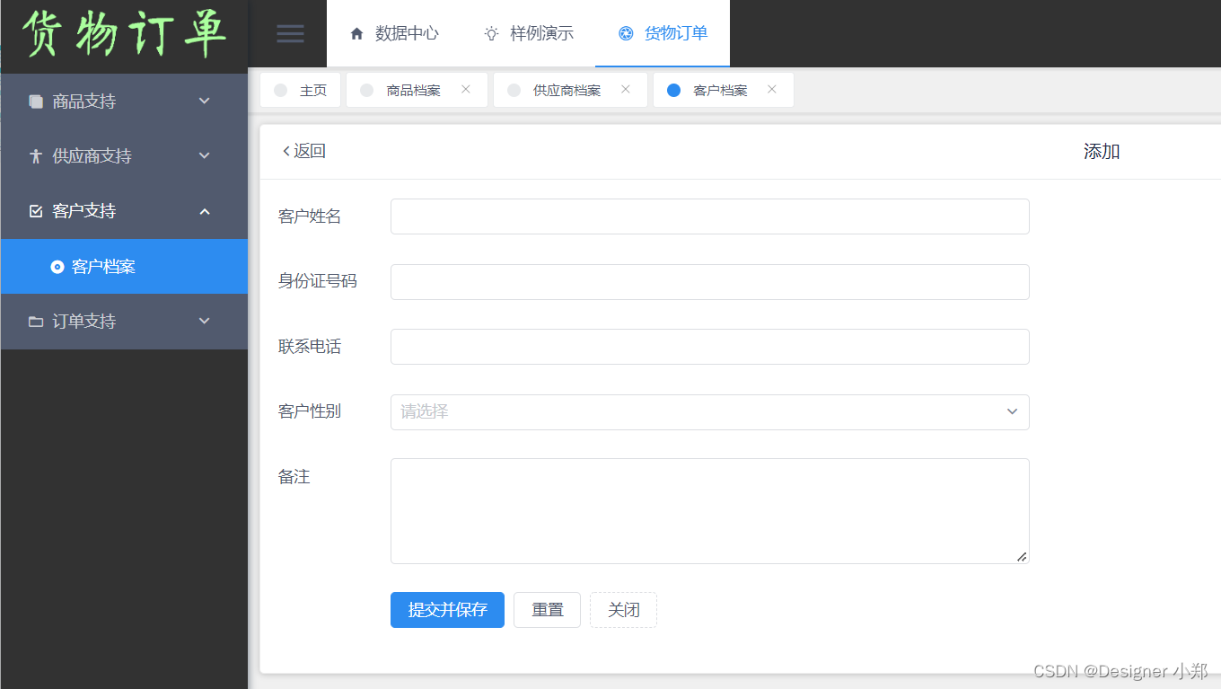This screenshot has width=1221, height=689.
Task: Expand the 订单支持 menu chevron
Action: tap(205, 321)
